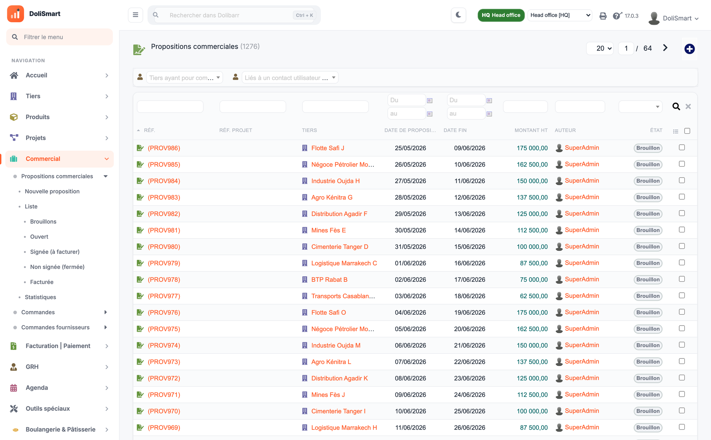Click the Boulangerie bread icon
Viewport: 711px width, 440px height.
click(x=15, y=430)
